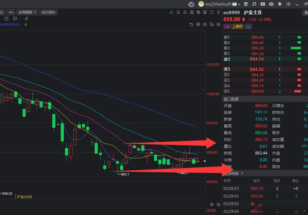This screenshot has height=215, width=308.
Task: Take a chart screenshot with camera icon
Action: pyautogui.click(x=192, y=12)
